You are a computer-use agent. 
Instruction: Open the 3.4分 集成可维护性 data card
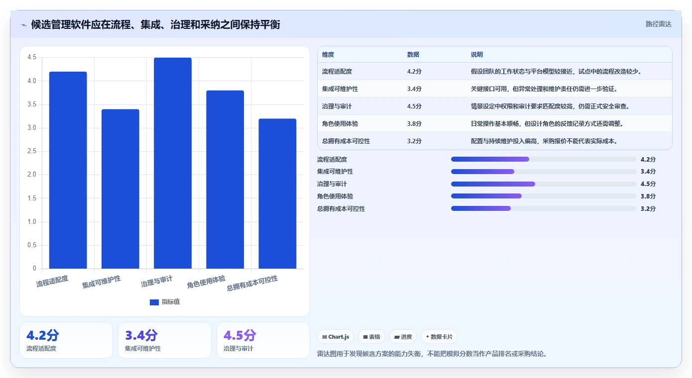click(x=165, y=340)
